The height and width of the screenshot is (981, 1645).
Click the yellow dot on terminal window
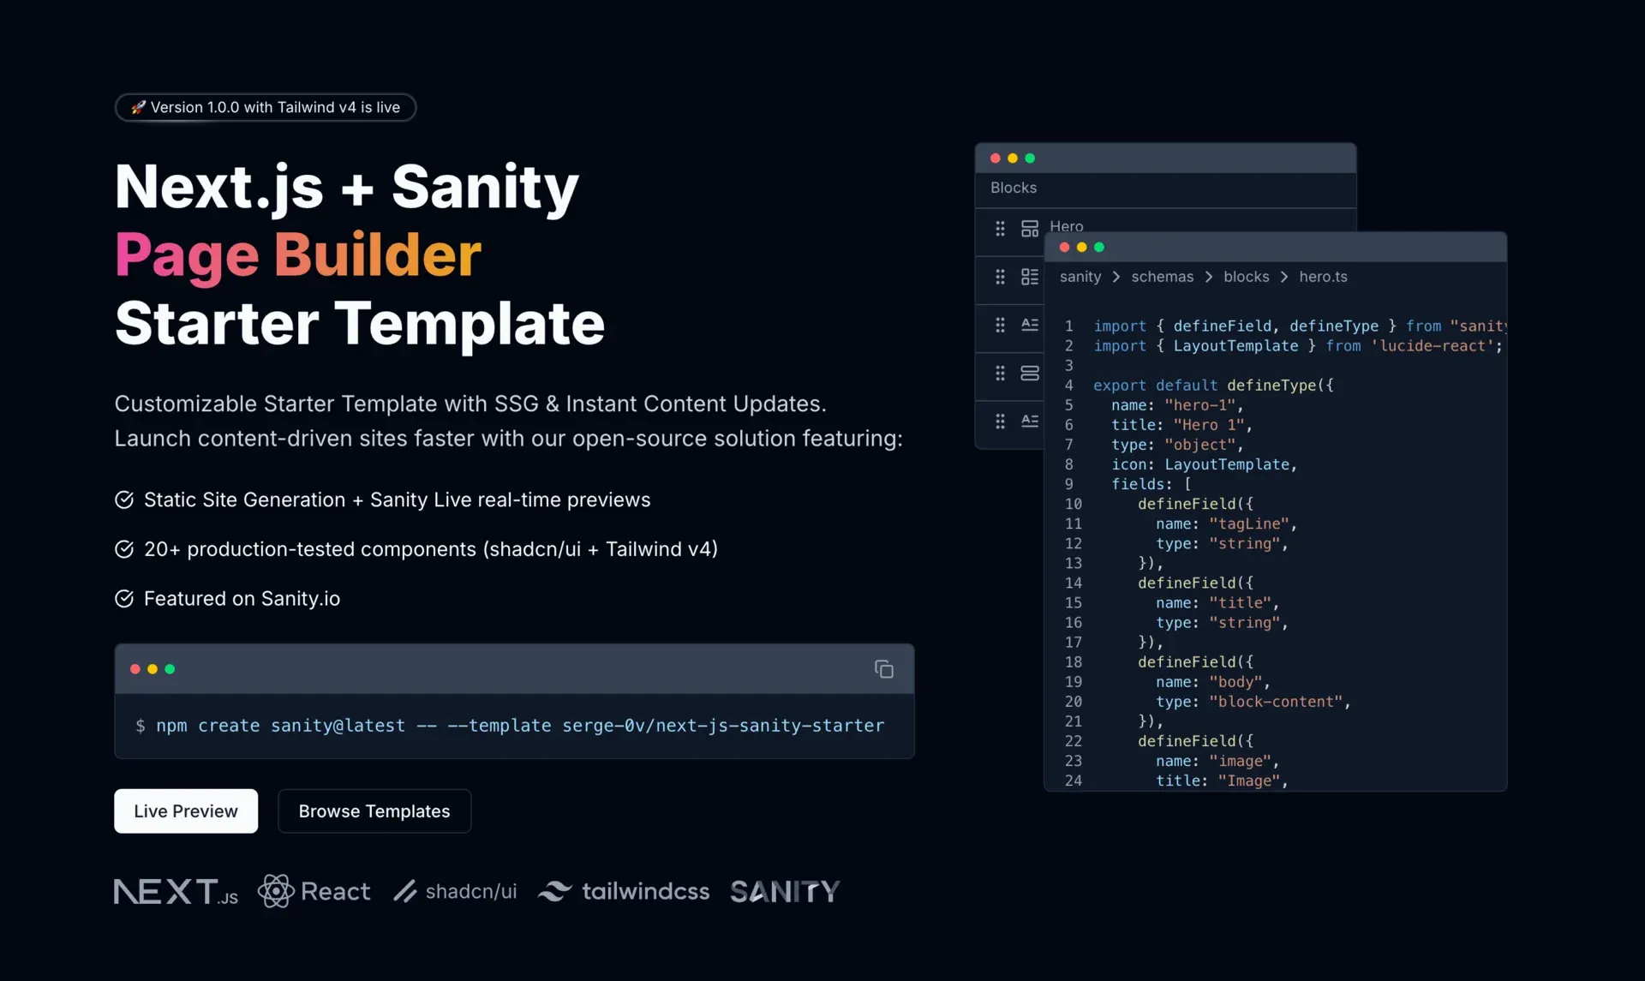[x=153, y=669]
